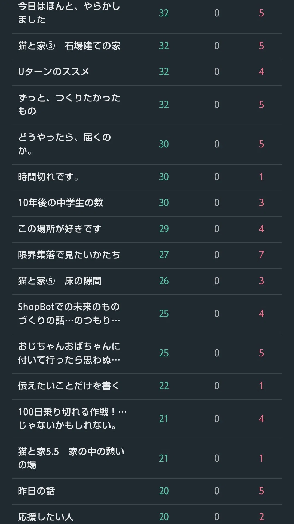Tap the 時間切れです。 row title
Screen dimensions: 294x524
point(48,177)
